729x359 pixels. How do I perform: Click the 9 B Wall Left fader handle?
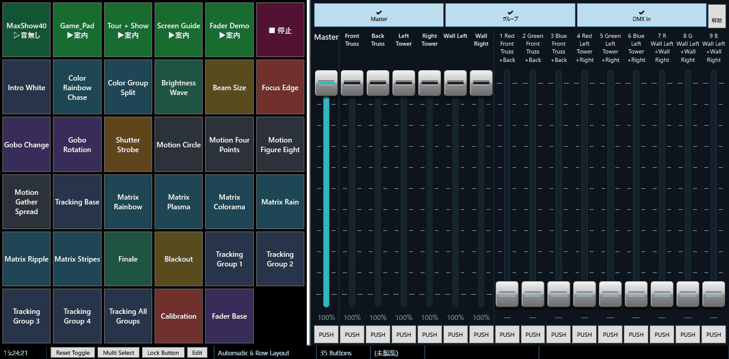coord(714,294)
